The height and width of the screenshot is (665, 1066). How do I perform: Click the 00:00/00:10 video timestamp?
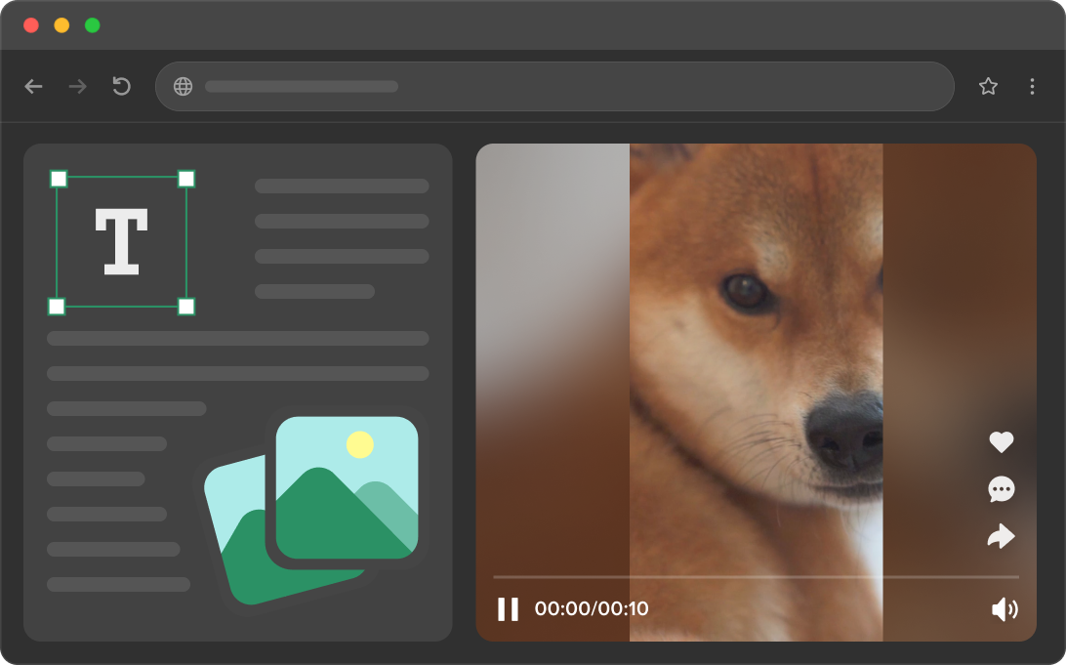592,609
